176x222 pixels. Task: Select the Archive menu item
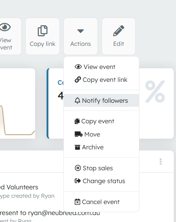tap(101, 147)
